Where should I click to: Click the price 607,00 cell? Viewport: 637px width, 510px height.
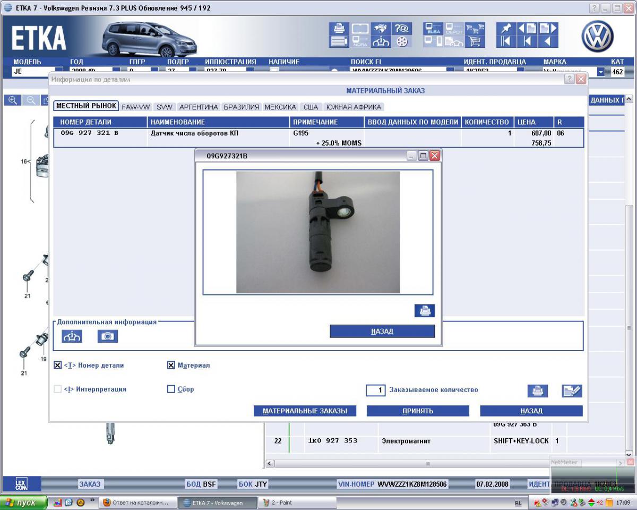click(541, 133)
